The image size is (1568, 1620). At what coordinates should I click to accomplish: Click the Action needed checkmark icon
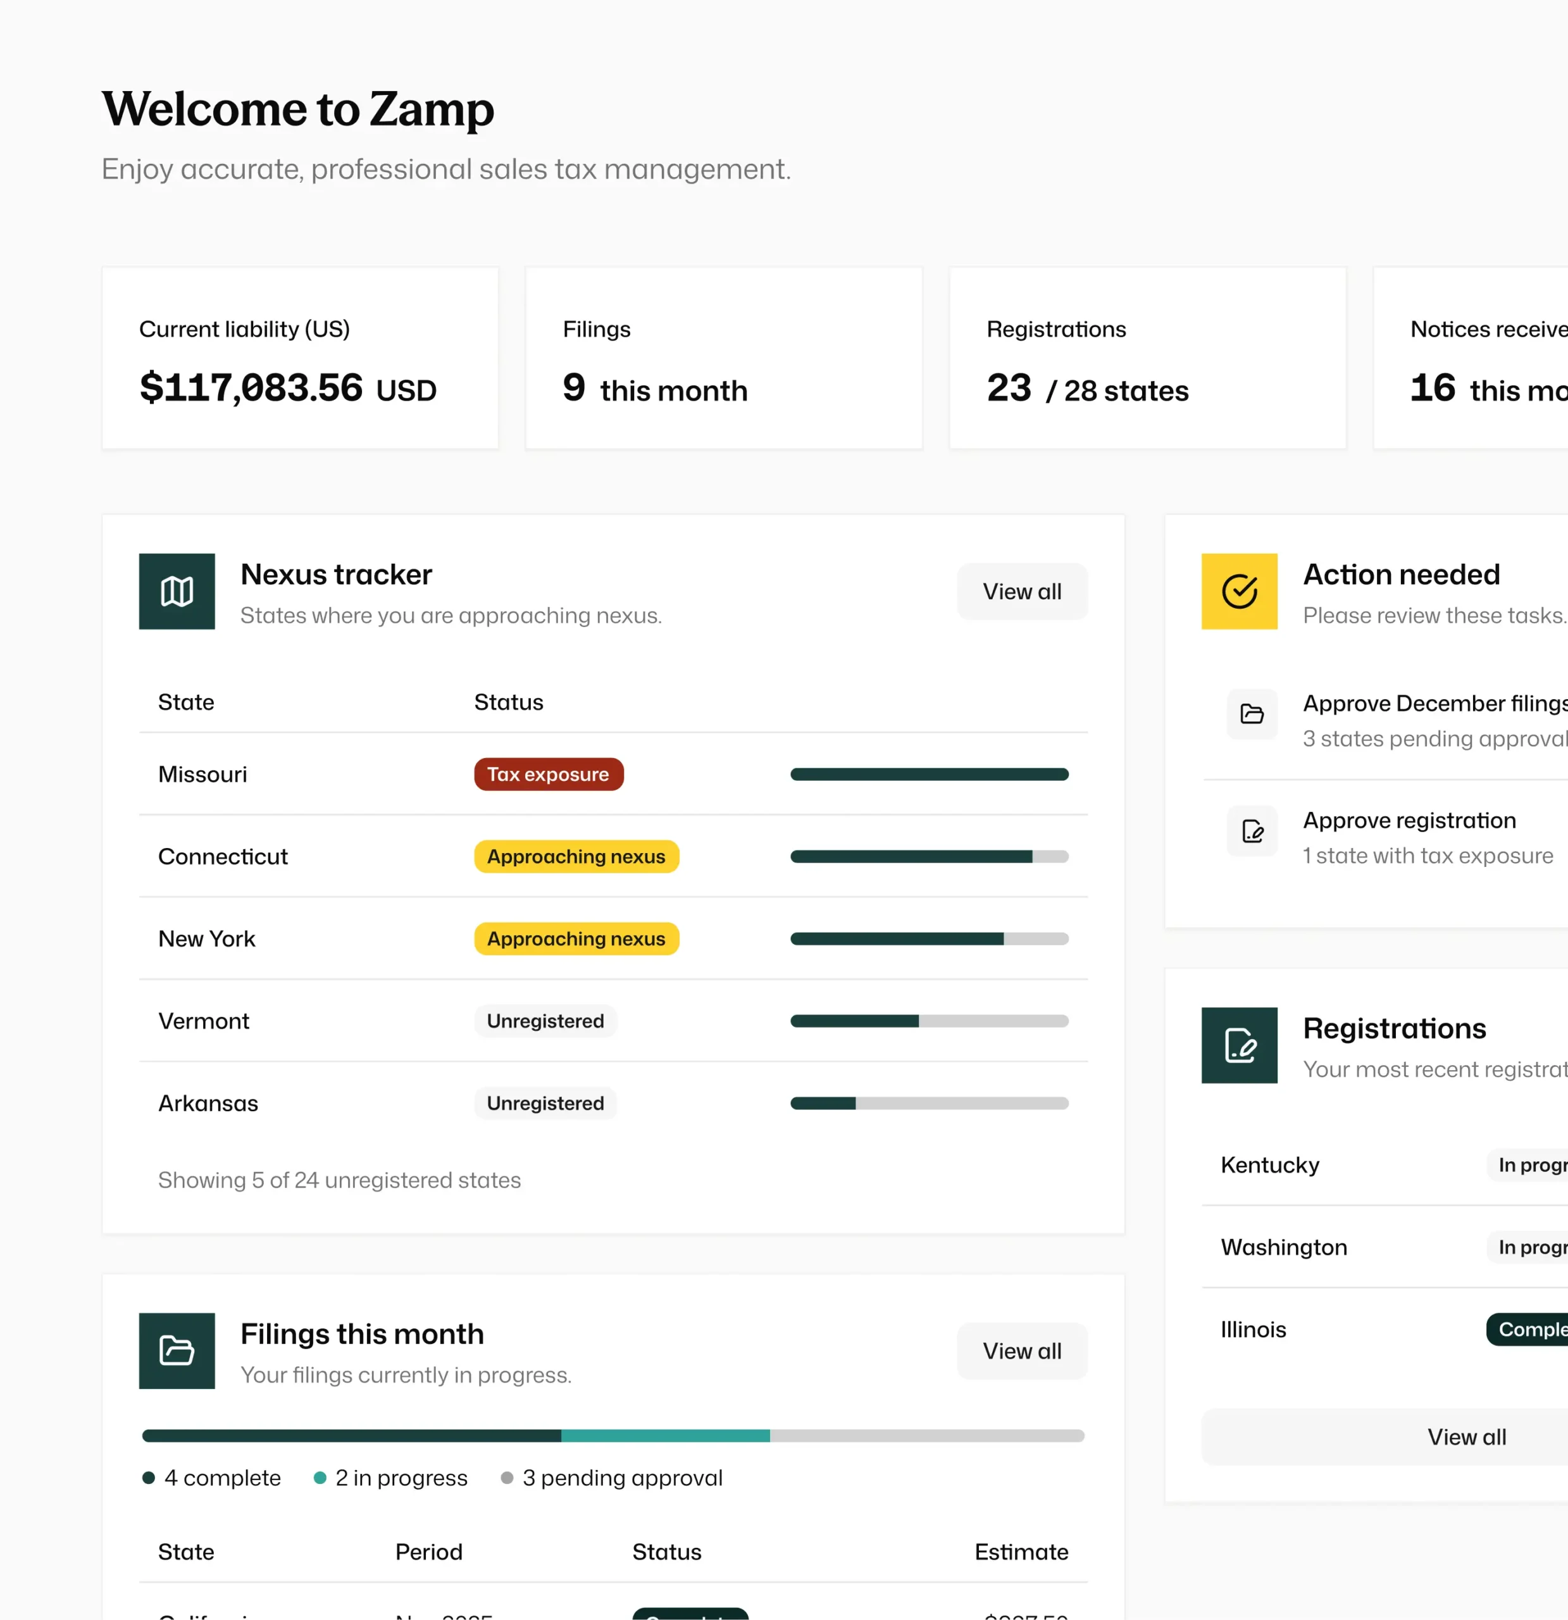1239,591
